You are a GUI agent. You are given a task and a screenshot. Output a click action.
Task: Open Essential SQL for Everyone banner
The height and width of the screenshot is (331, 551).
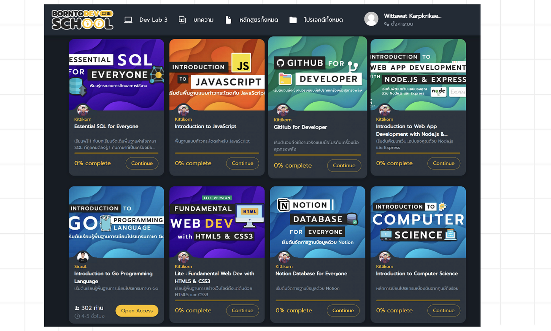[x=116, y=75]
